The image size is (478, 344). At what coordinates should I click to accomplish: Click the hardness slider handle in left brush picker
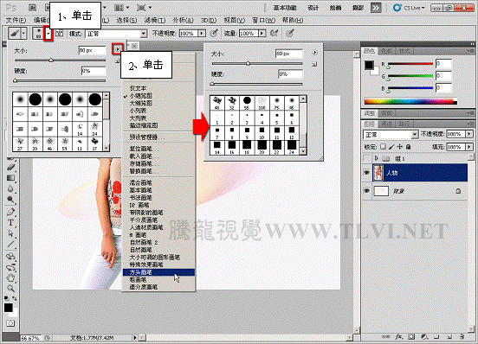15,80
